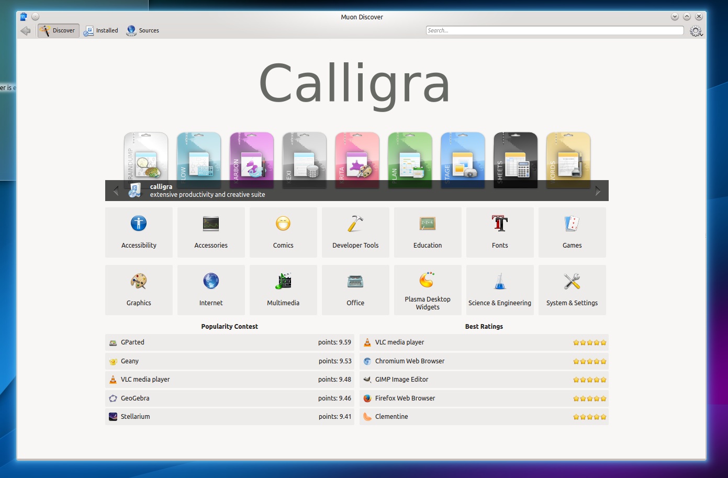Open Stellarium in Popularity Contest
Viewport: 728px width, 478px height.
[230, 417]
